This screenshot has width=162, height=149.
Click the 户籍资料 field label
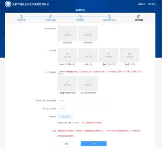pyautogui.click(x=52, y=50)
